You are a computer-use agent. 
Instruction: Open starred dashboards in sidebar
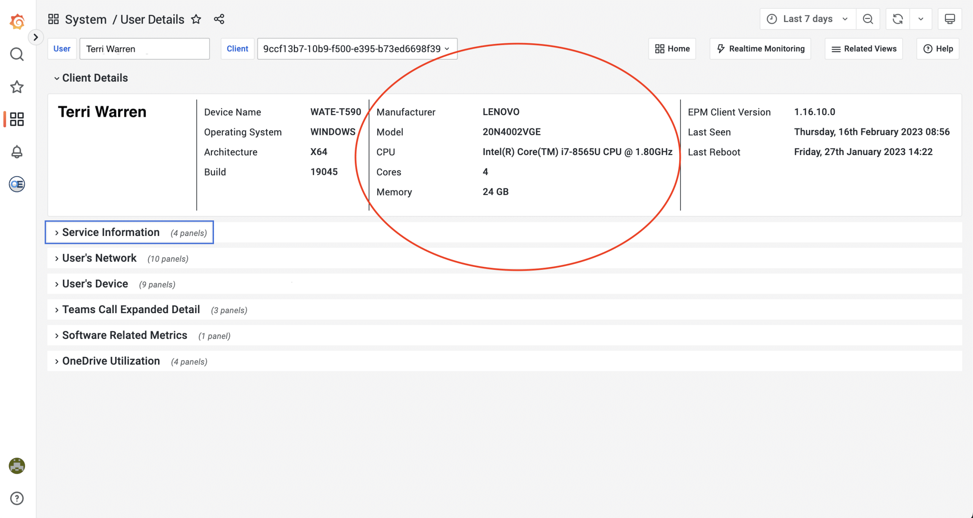click(17, 87)
